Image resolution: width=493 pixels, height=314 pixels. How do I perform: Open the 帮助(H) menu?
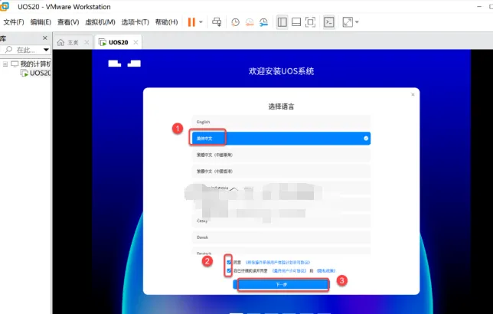[x=166, y=22]
